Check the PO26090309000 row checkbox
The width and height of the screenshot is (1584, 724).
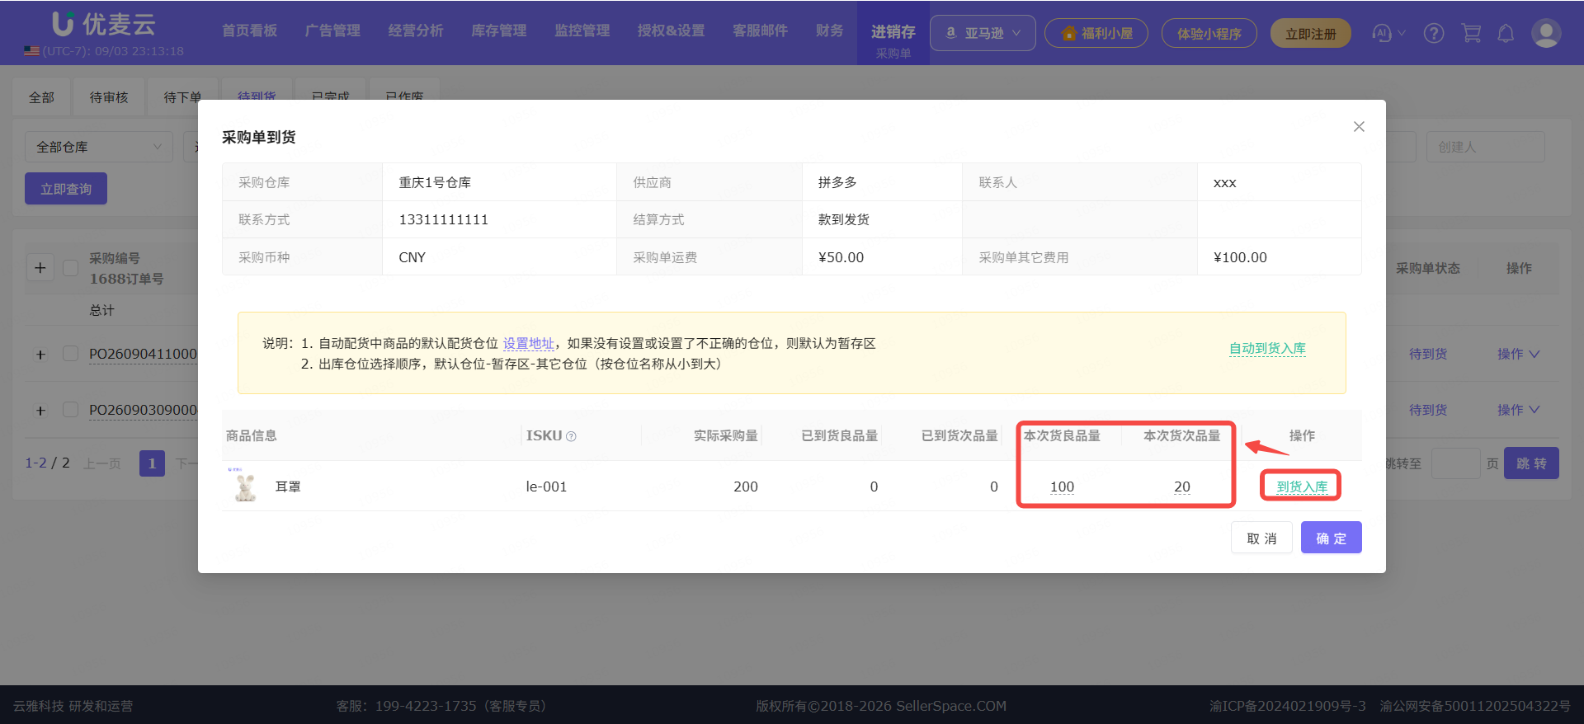pyautogui.click(x=71, y=410)
